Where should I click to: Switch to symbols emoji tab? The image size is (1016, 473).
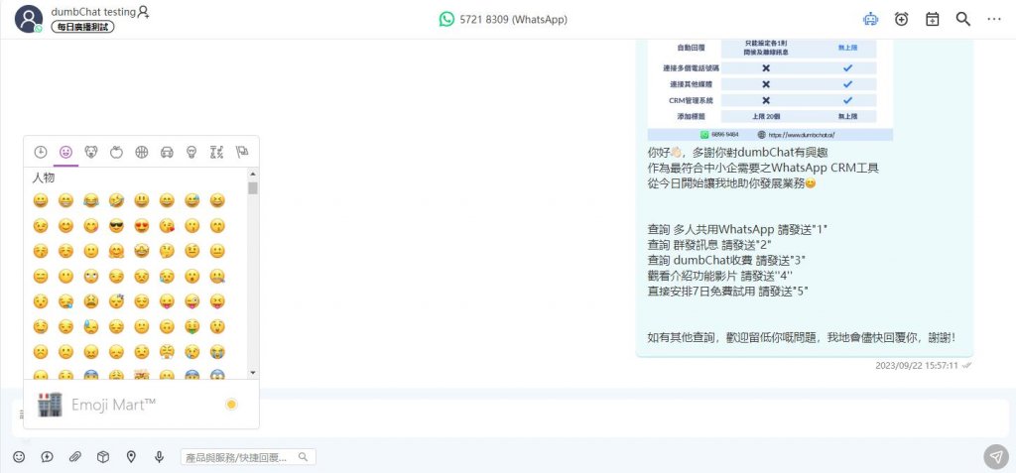coord(217,153)
